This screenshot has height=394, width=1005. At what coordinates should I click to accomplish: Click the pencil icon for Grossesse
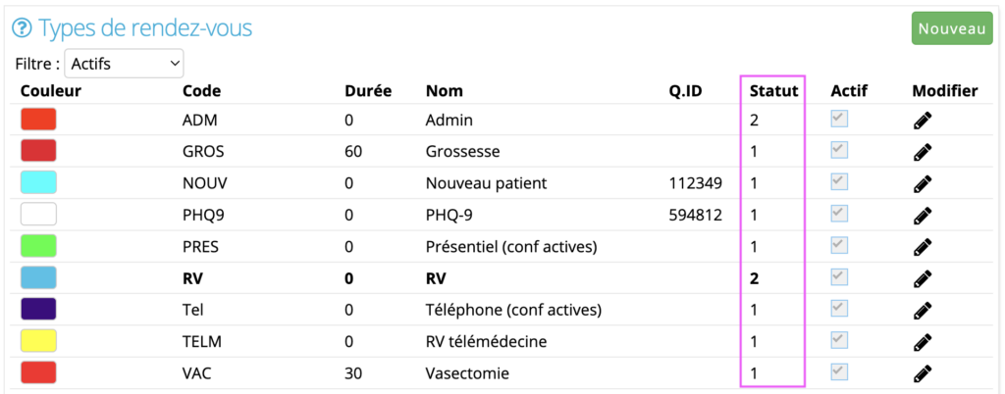[x=923, y=152]
